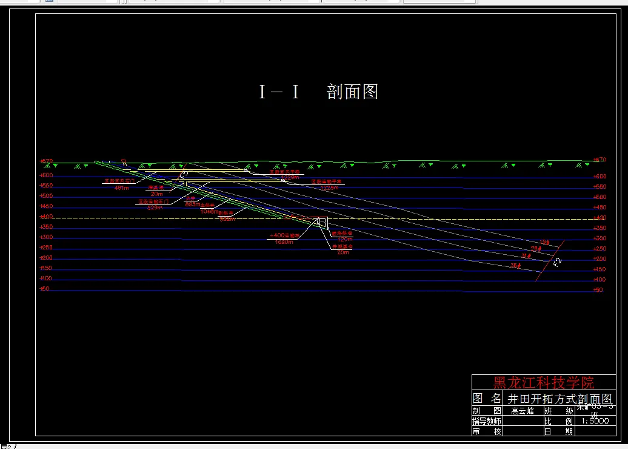Viewport: 628px width, 449px height.
Task: Click the 26# coal seam label
Action: click(x=536, y=249)
